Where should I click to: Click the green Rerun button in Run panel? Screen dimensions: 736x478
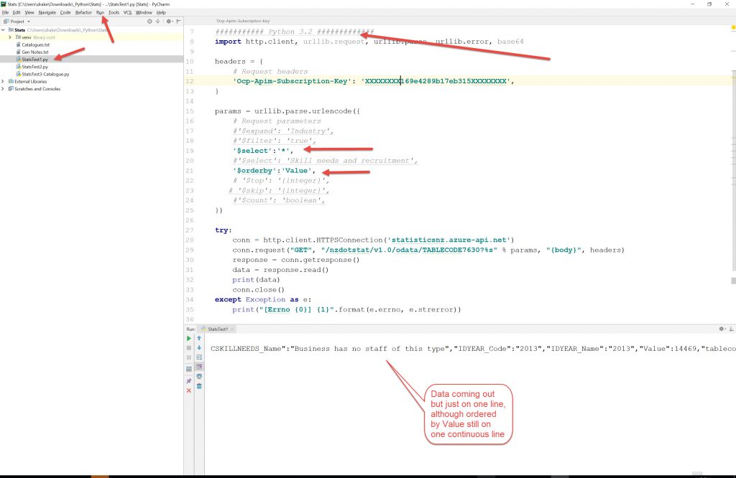189,338
